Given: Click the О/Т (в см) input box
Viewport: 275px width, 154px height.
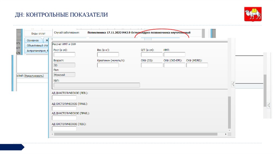Looking at the screenshot, I should 151,54.
